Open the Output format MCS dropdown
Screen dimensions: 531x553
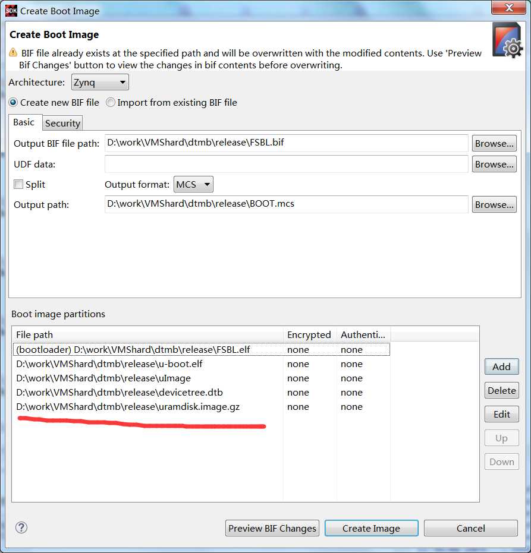[193, 185]
